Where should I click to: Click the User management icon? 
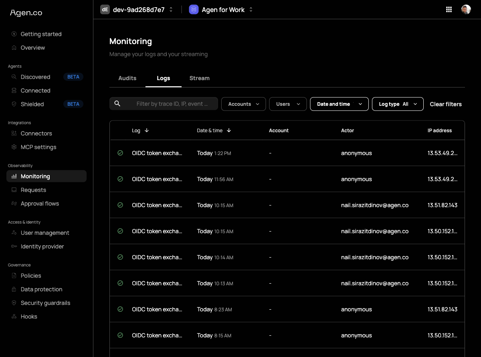click(x=14, y=233)
